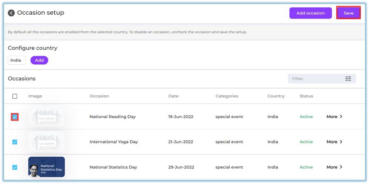Click Active status of National Reading Day
This screenshot has height=184, width=369.
pyautogui.click(x=306, y=117)
